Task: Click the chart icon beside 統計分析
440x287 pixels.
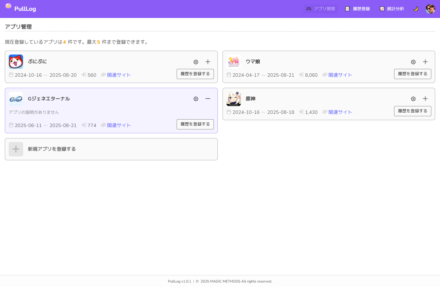Action: click(x=382, y=9)
